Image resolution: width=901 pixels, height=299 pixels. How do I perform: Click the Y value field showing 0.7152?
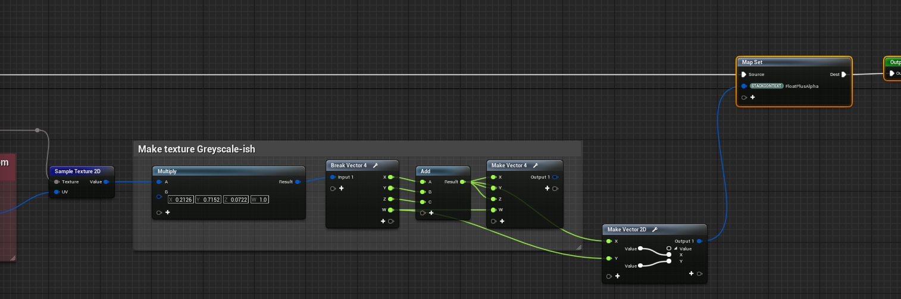coord(211,199)
